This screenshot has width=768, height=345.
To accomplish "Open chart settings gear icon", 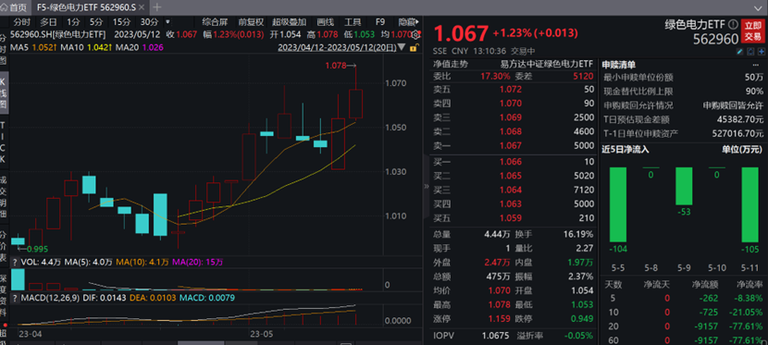I will (416, 35).
